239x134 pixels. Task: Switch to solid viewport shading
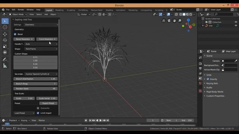pyautogui.click(x=184, y=14)
